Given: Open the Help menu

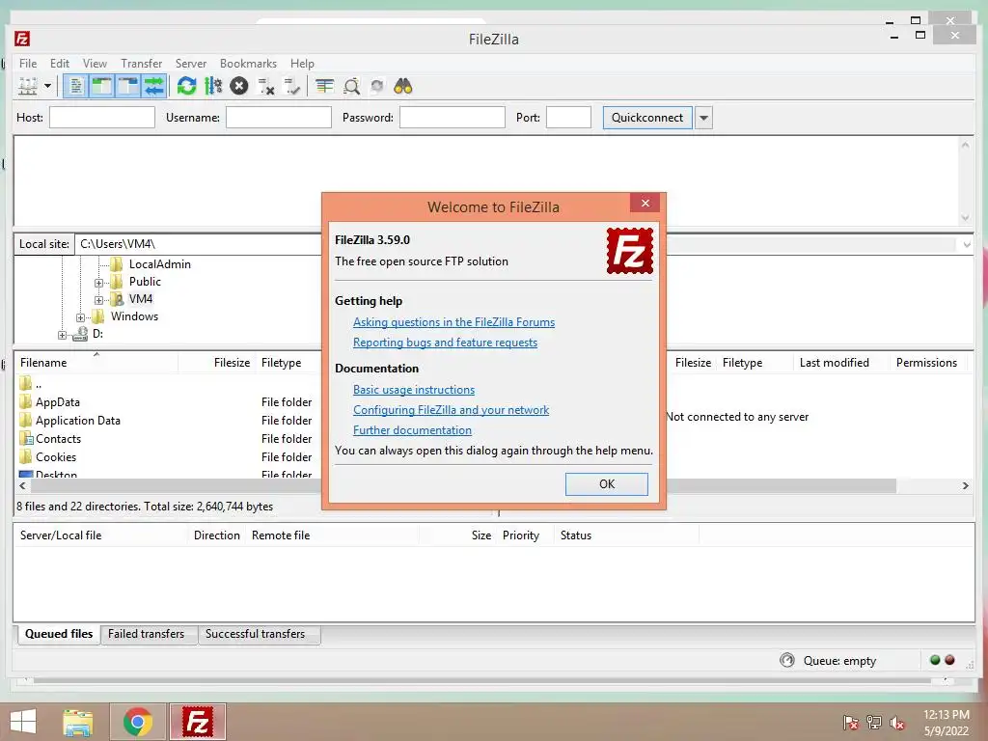Looking at the screenshot, I should pyautogui.click(x=302, y=63).
